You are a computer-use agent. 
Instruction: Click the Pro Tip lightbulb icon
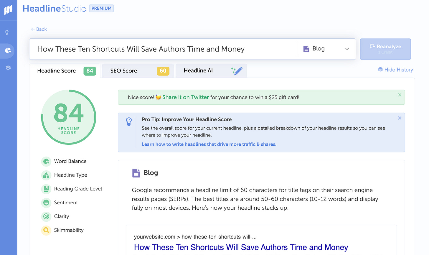click(x=129, y=121)
